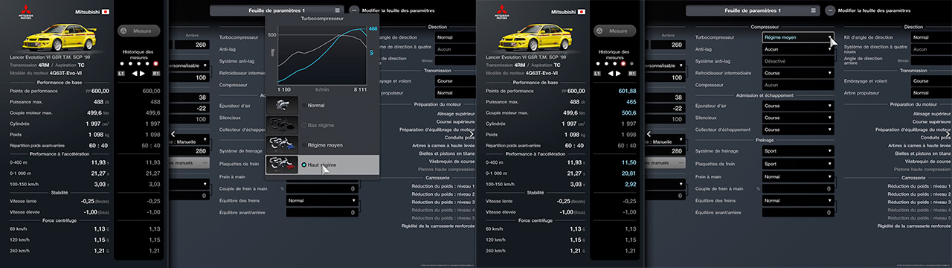Image resolution: width=952 pixels, height=268 pixels.
Task: Click L1 history icon in right screenshot
Action: click(597, 74)
